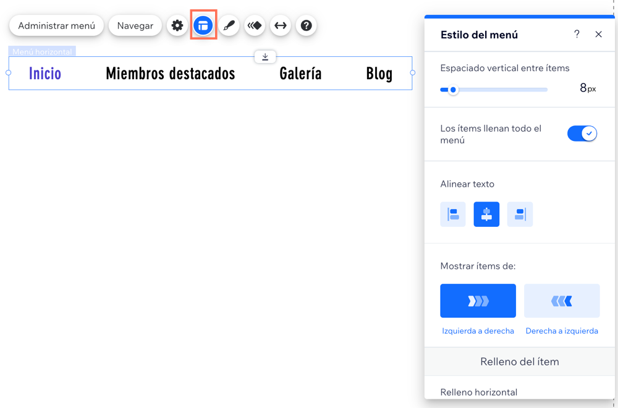Select center text alignment icon
618x408 pixels.
pos(486,213)
